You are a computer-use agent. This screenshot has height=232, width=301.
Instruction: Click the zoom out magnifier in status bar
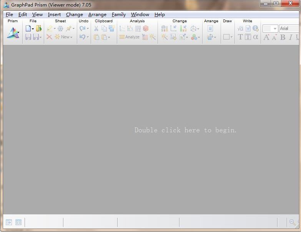tap(293, 222)
